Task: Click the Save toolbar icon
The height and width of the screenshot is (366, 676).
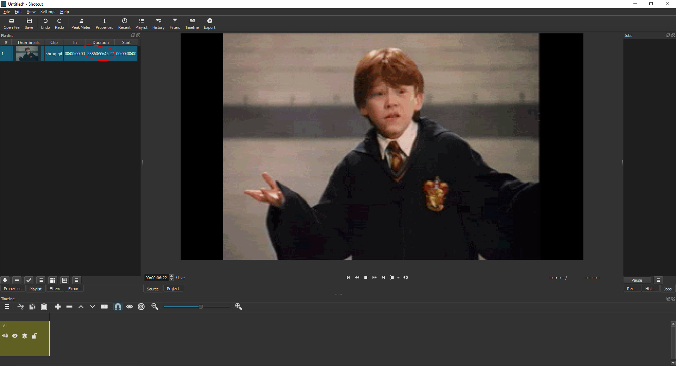Action: click(29, 24)
